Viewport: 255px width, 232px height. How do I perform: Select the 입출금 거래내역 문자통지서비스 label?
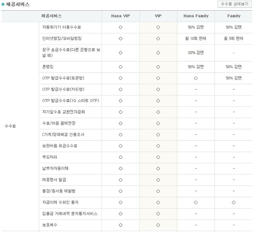click(70, 214)
